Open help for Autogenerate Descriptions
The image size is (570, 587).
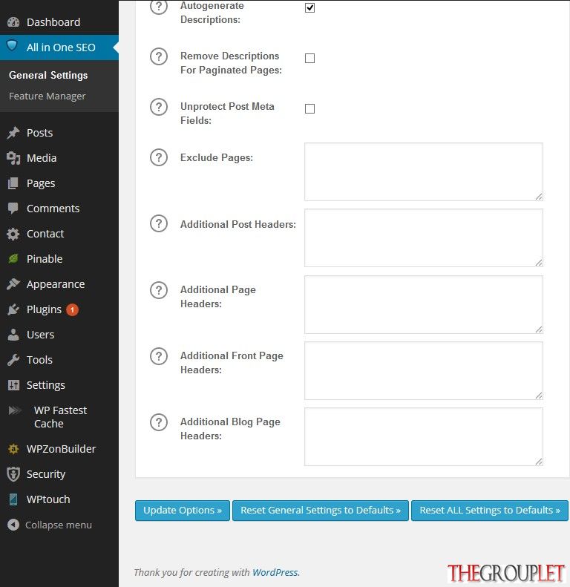(x=159, y=7)
